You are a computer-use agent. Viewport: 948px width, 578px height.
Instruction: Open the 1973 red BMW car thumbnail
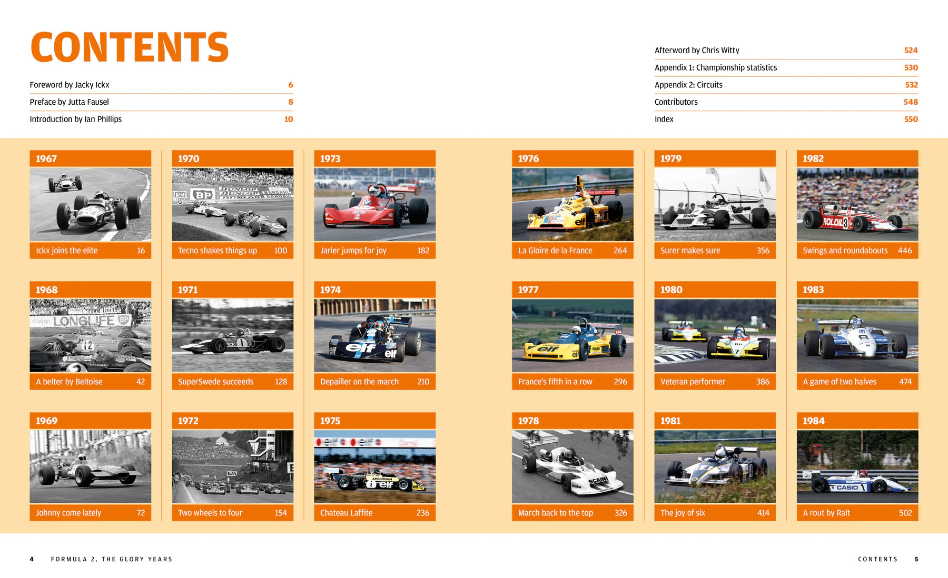[374, 204]
